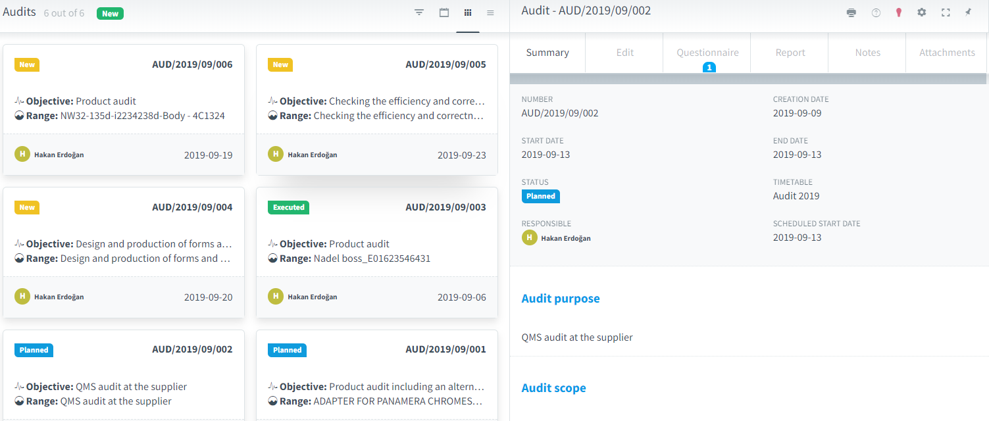Click date 2019-09-23 on card
The height and width of the screenshot is (421, 989).
462,156
